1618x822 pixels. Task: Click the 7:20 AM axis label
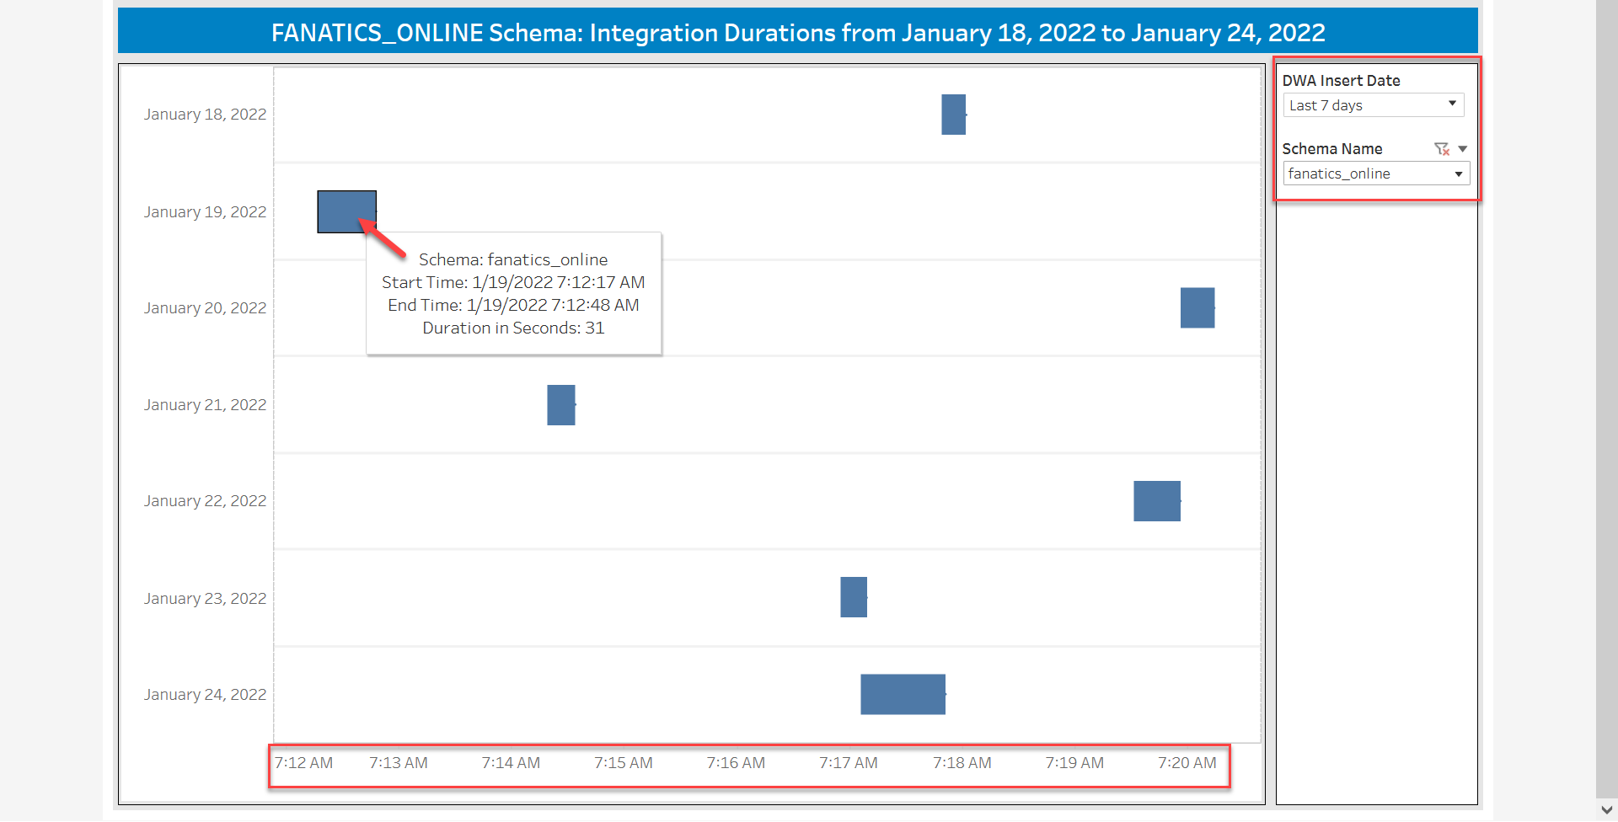[1187, 763]
